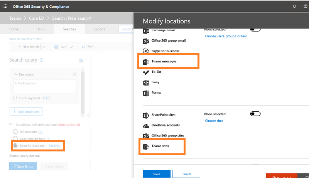
Task: Click the Need help button
Action: click(x=282, y=176)
